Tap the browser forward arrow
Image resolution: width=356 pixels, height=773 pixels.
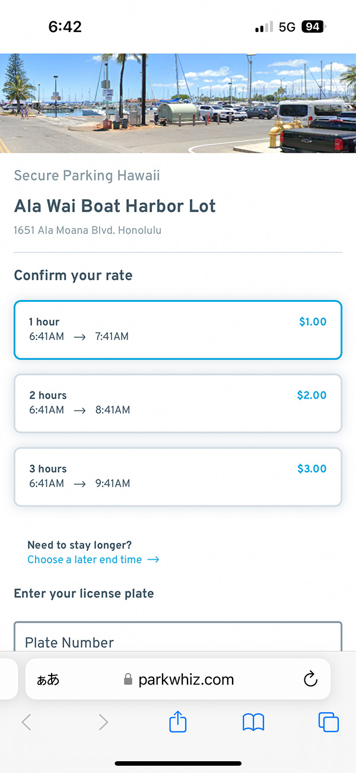(103, 722)
